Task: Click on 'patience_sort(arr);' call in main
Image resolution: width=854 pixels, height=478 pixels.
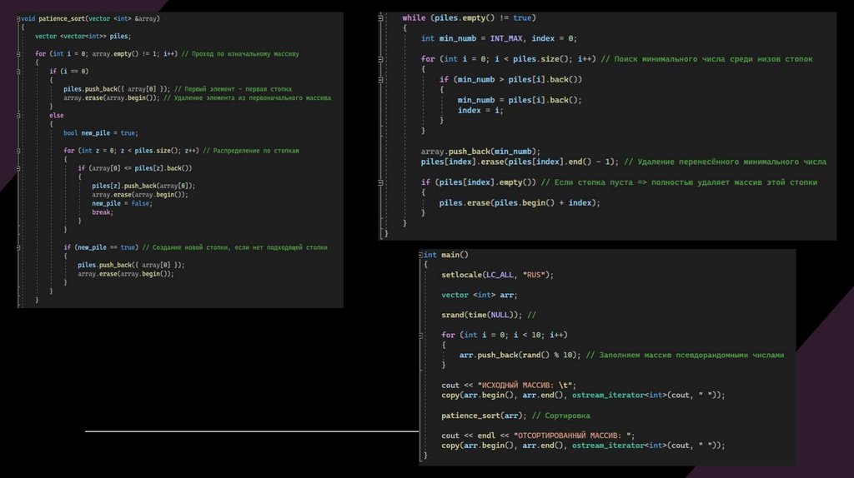Action: tap(482, 416)
